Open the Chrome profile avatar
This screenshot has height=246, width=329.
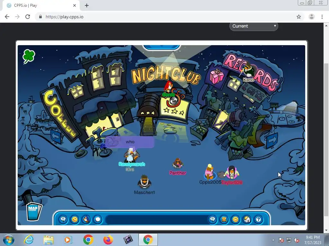pos(312,17)
